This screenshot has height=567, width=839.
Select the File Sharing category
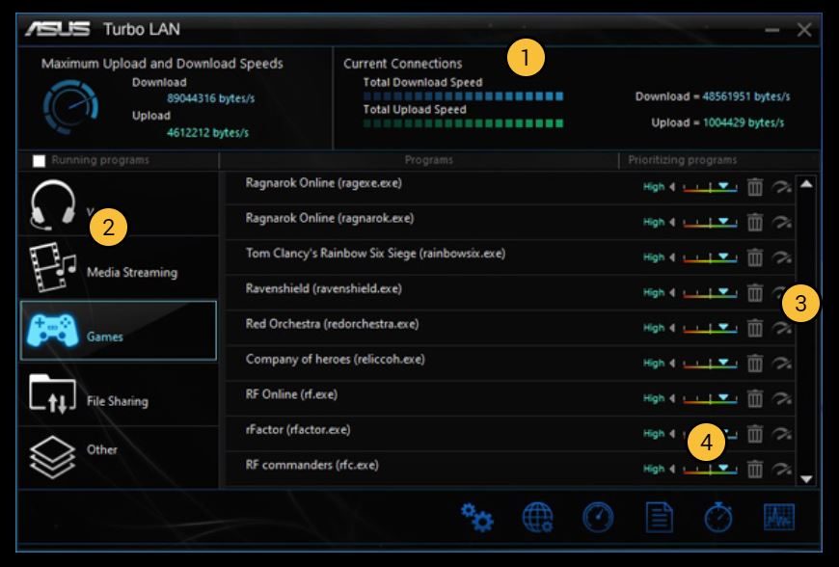point(119,394)
